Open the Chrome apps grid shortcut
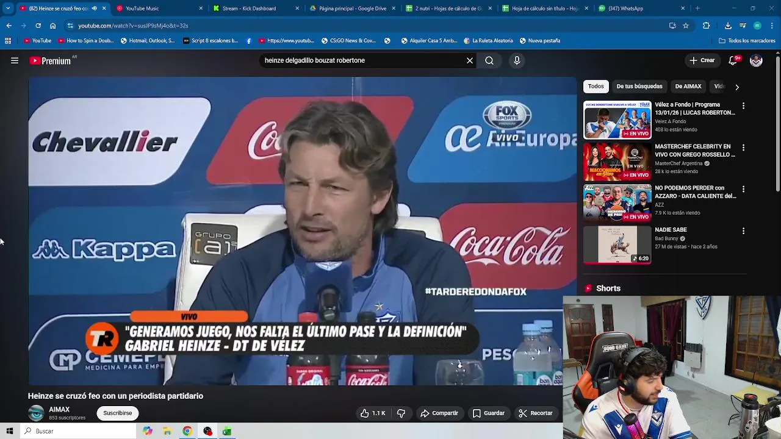The width and height of the screenshot is (781, 439). tap(8, 41)
